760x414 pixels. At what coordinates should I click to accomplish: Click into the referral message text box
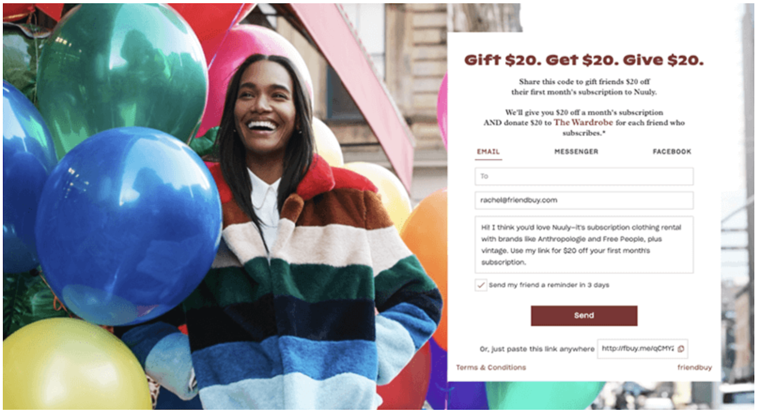click(x=584, y=245)
